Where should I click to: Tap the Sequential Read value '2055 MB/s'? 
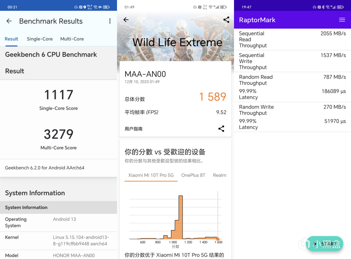coord(333,34)
